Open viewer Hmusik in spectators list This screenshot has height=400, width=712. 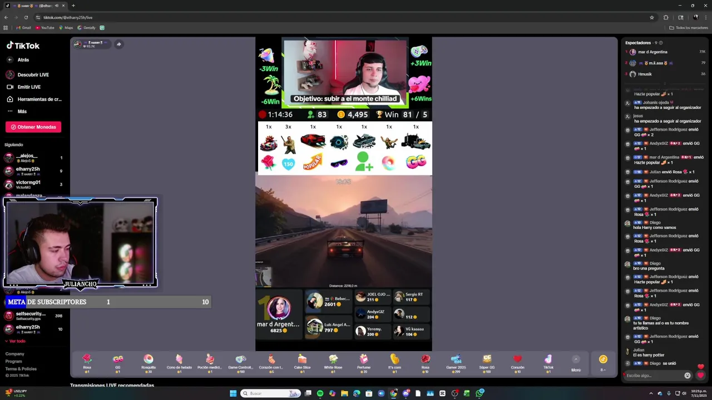point(665,74)
